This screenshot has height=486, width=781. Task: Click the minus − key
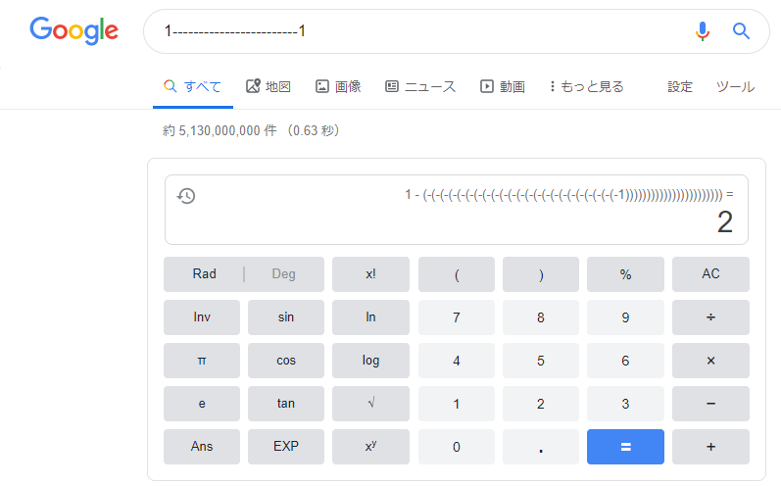710,404
